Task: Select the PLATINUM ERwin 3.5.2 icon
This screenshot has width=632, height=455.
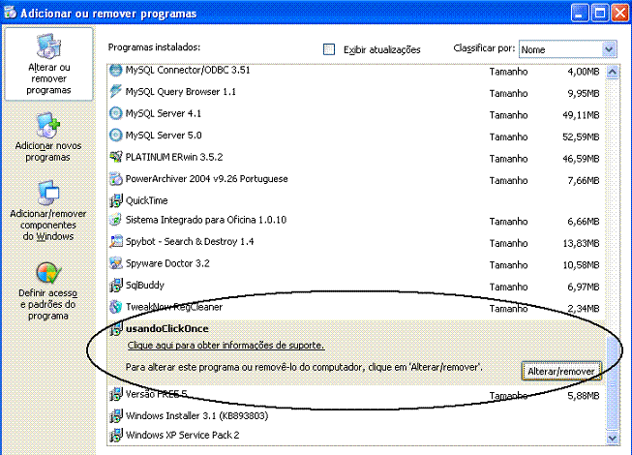Action: (116, 157)
